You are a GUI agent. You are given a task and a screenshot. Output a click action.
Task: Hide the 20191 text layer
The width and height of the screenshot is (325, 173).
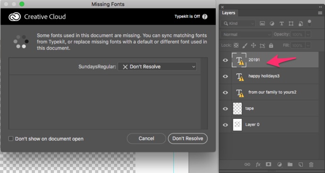225,60
